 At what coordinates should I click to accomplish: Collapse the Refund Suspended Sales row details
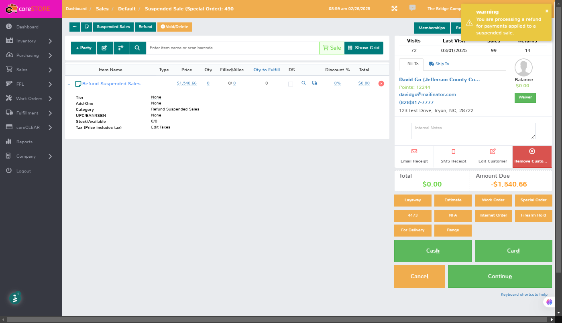69,84
